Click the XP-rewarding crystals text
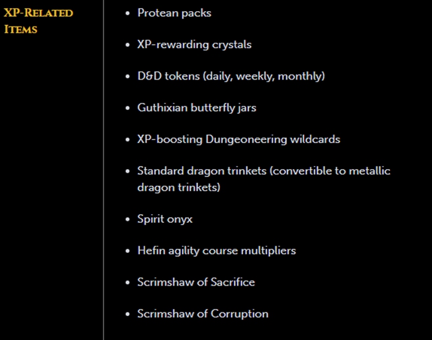Viewport: 432px width, 340px height. [194, 44]
